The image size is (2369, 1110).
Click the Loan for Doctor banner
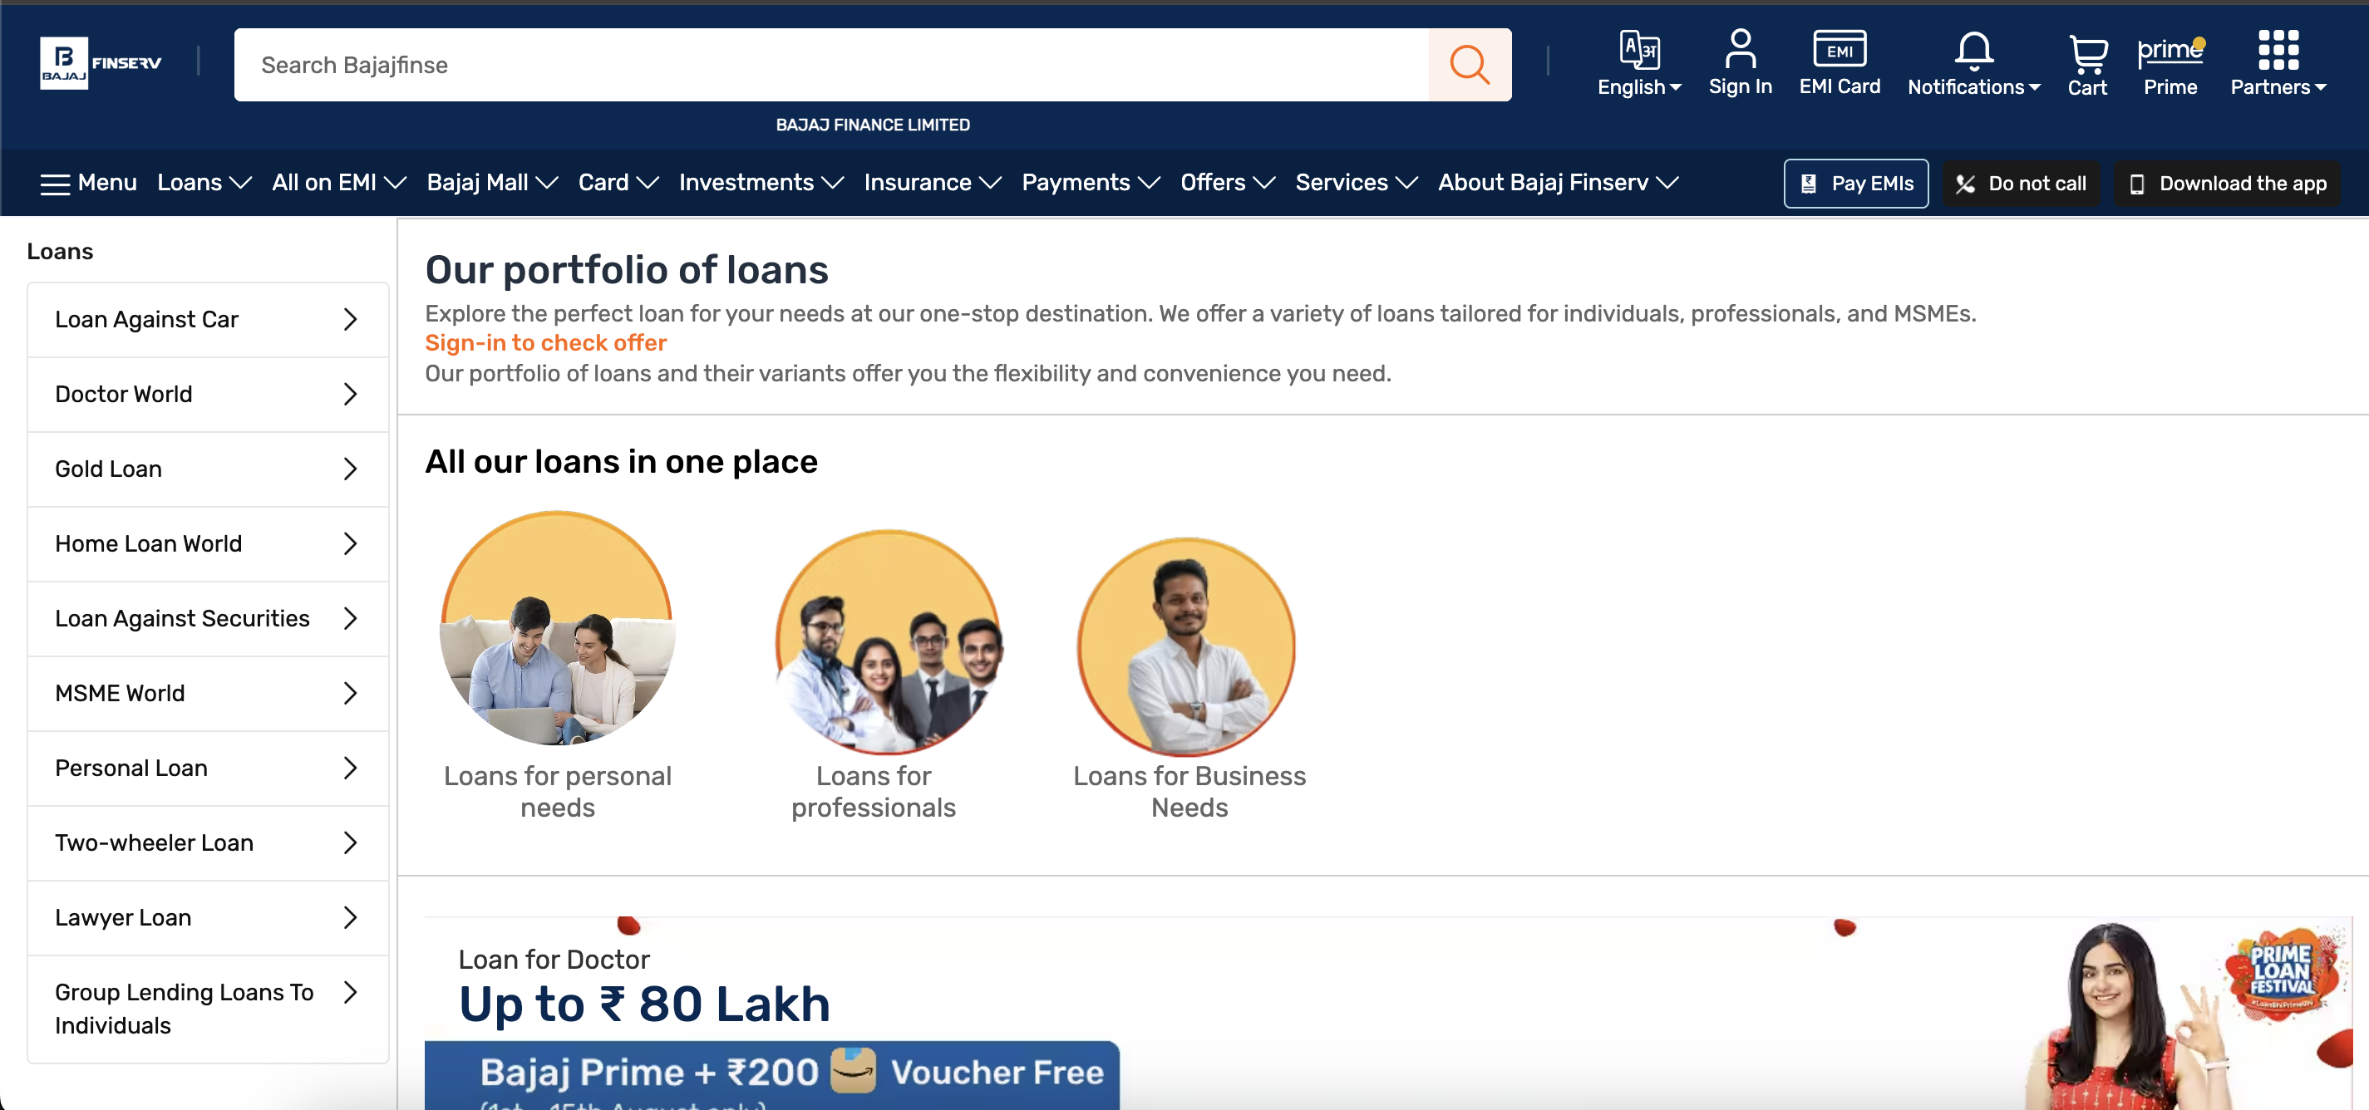click(x=1388, y=1014)
